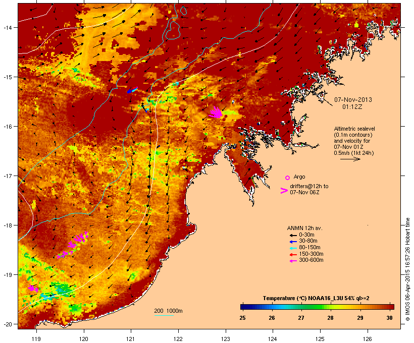Click longitude axis label 123
Viewport: 414px width, 343px height.
coord(226,339)
